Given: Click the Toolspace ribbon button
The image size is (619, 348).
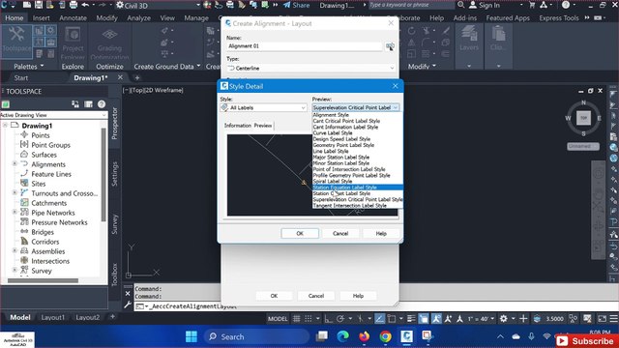Looking at the screenshot, I should click(16, 42).
